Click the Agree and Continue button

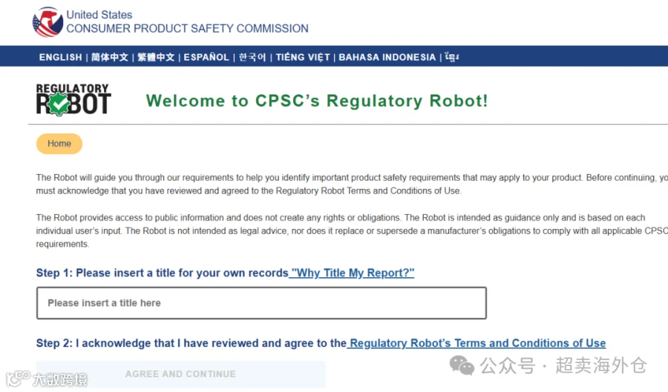point(180,374)
